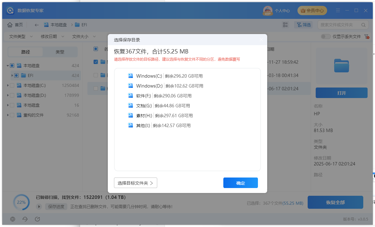Click the local disk icon in breadcrumb
Viewport: 375px width, 227px height.
[x=46, y=25]
